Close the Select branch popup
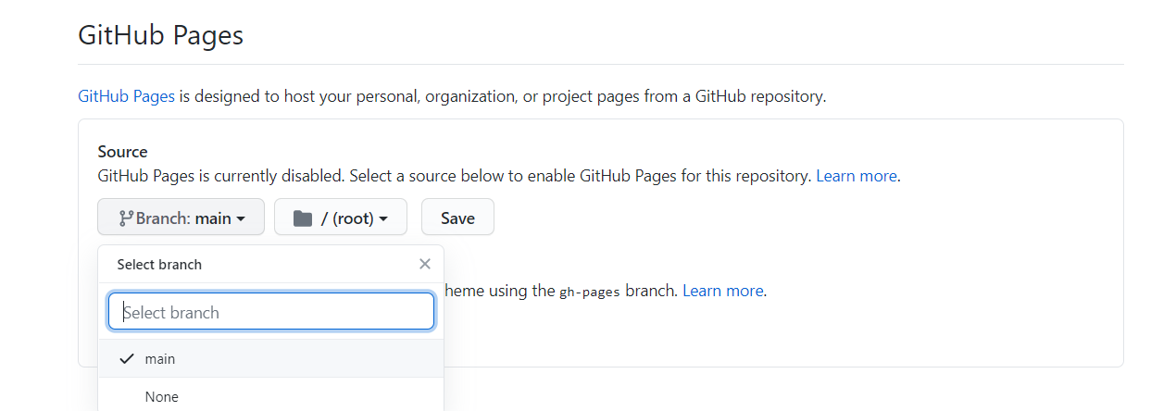 (425, 264)
